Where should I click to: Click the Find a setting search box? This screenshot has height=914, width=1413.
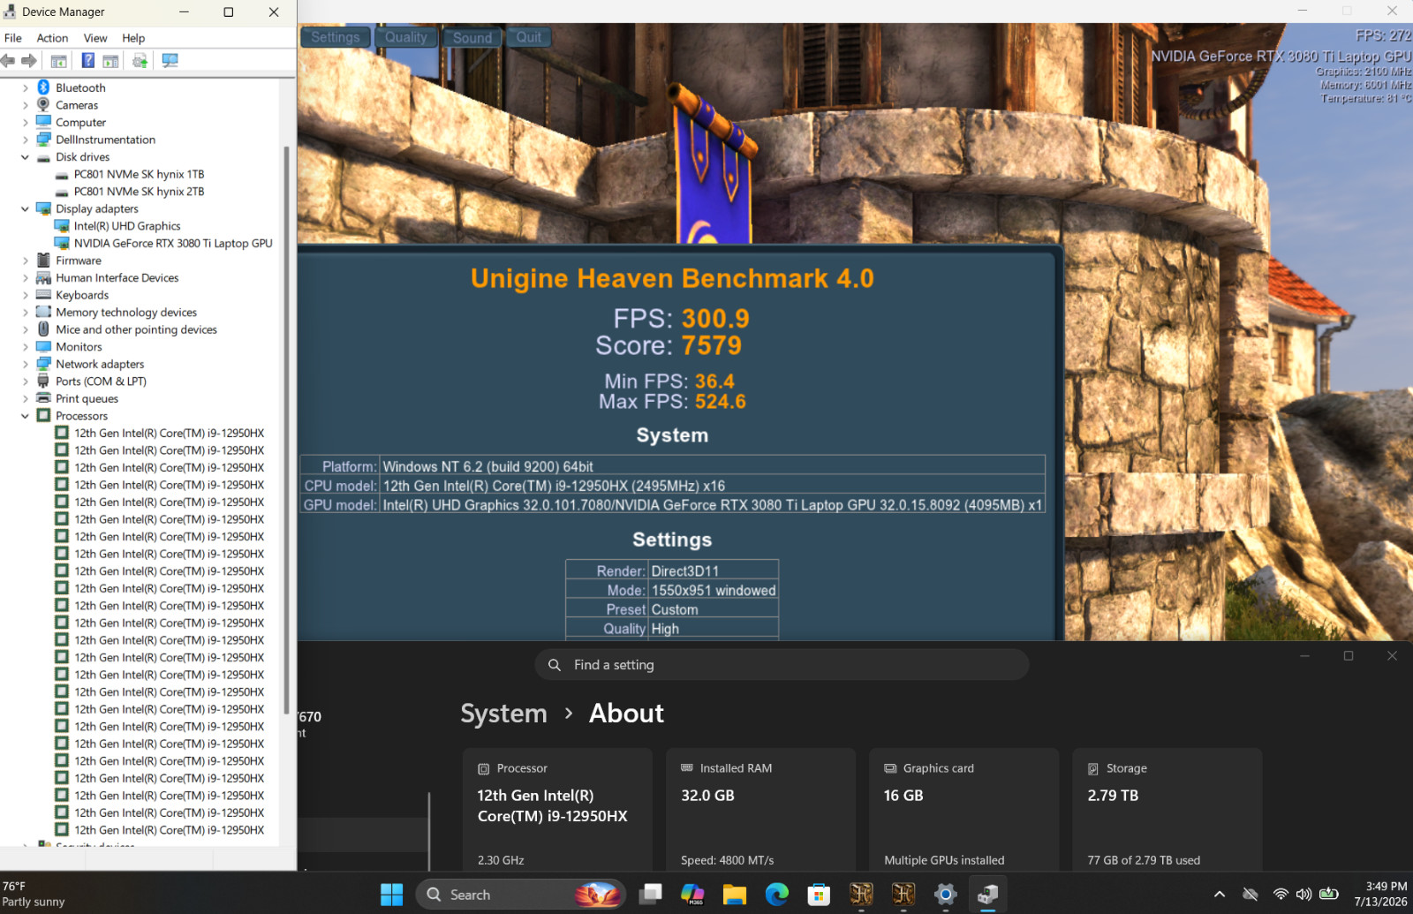pos(782,665)
